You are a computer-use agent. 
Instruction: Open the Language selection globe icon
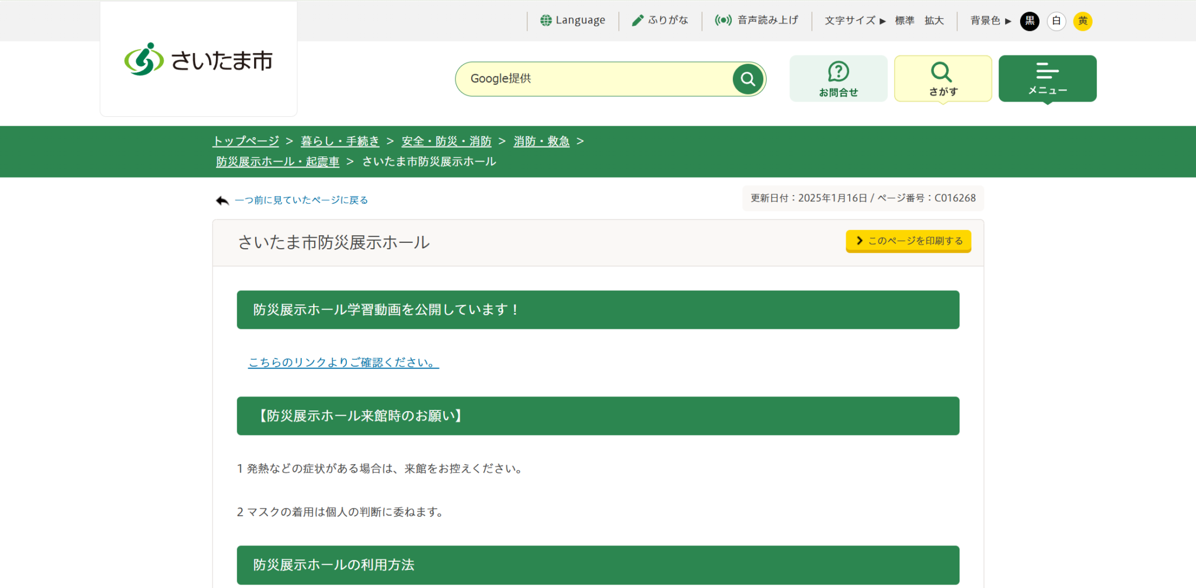(547, 20)
